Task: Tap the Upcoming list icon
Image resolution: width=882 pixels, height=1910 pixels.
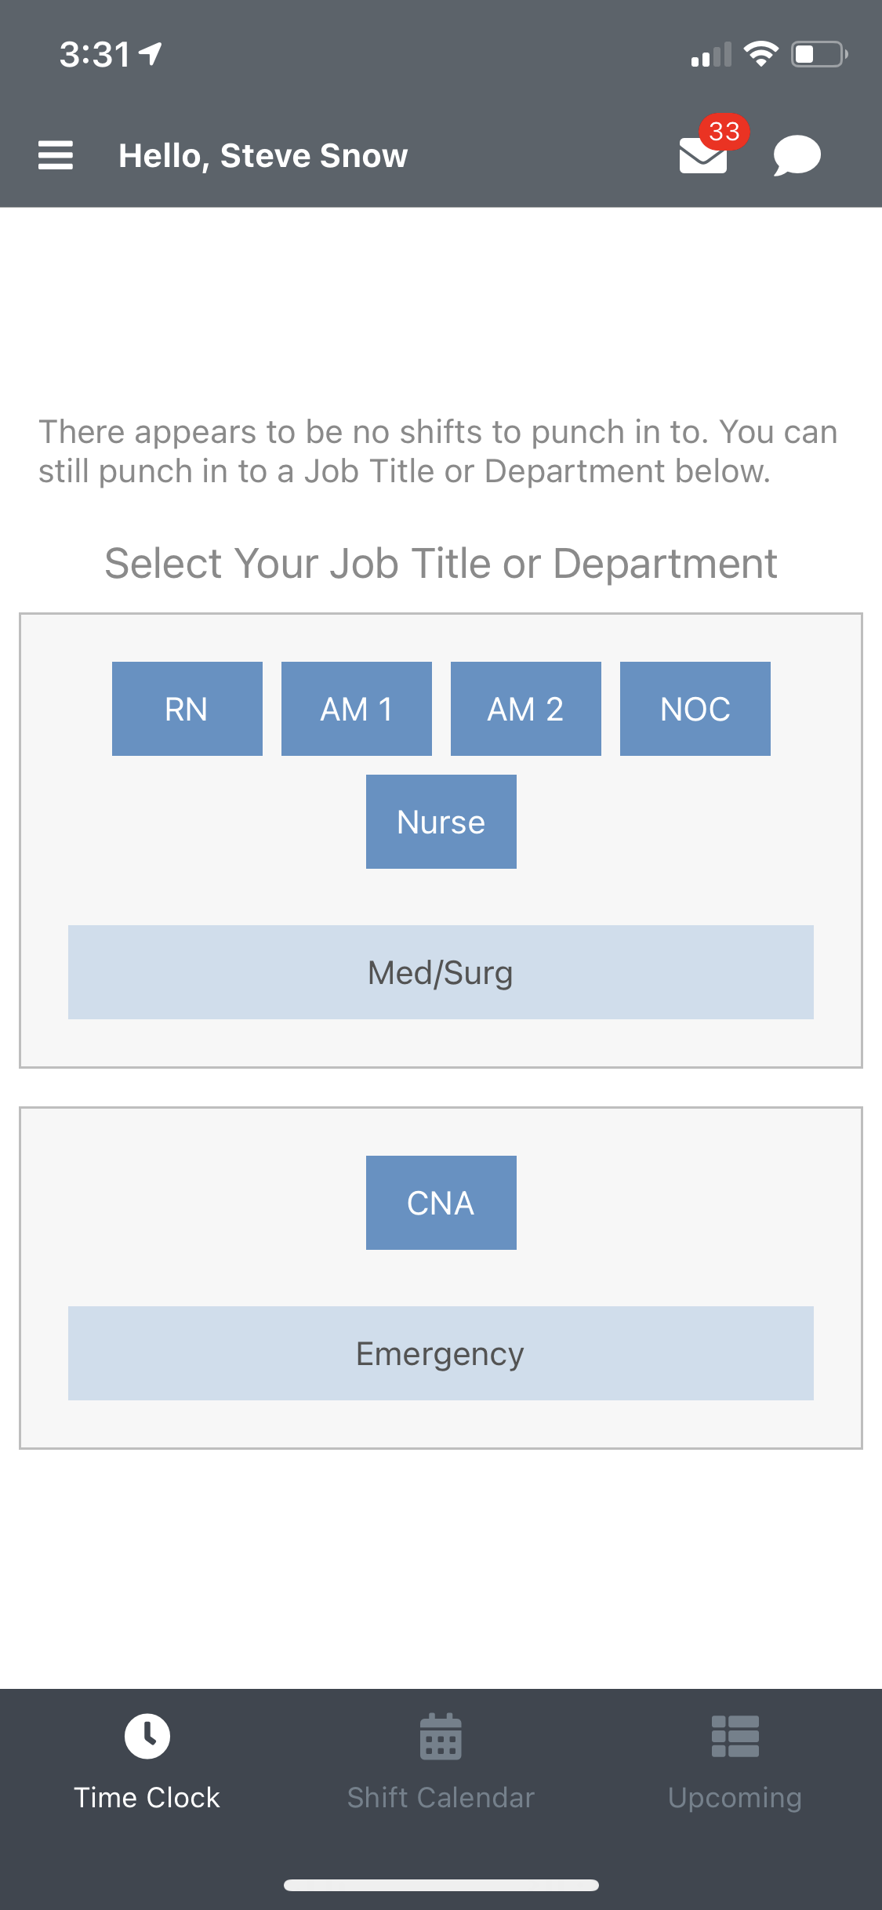Action: (x=735, y=1737)
